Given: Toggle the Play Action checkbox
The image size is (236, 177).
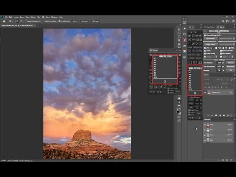Looking at the screenshot, I should click(221, 54).
